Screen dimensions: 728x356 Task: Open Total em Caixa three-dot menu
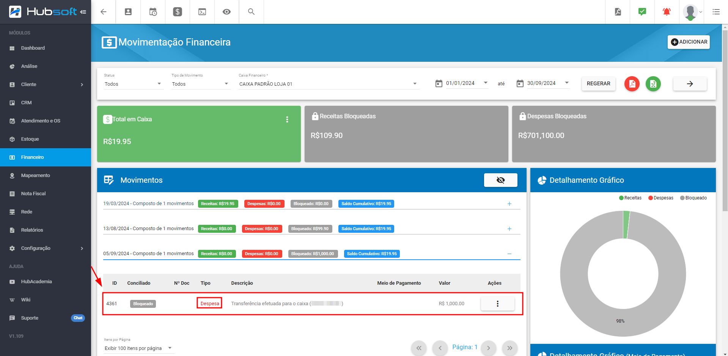pos(287,119)
